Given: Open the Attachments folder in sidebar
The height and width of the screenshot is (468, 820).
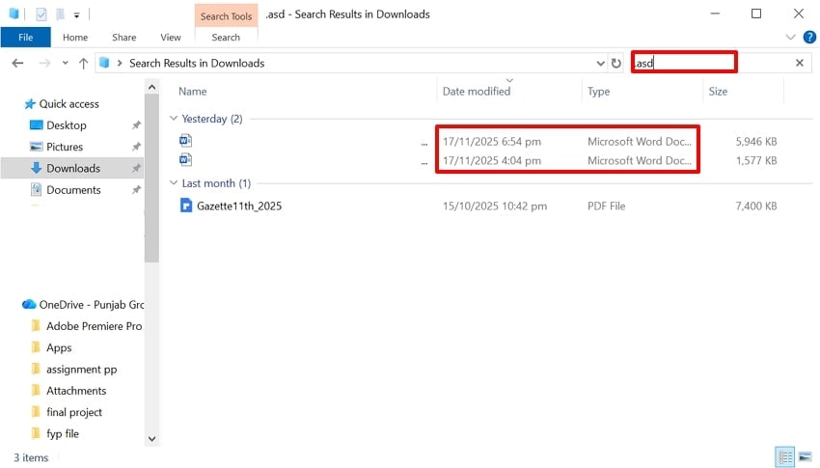Looking at the screenshot, I should 76,391.
